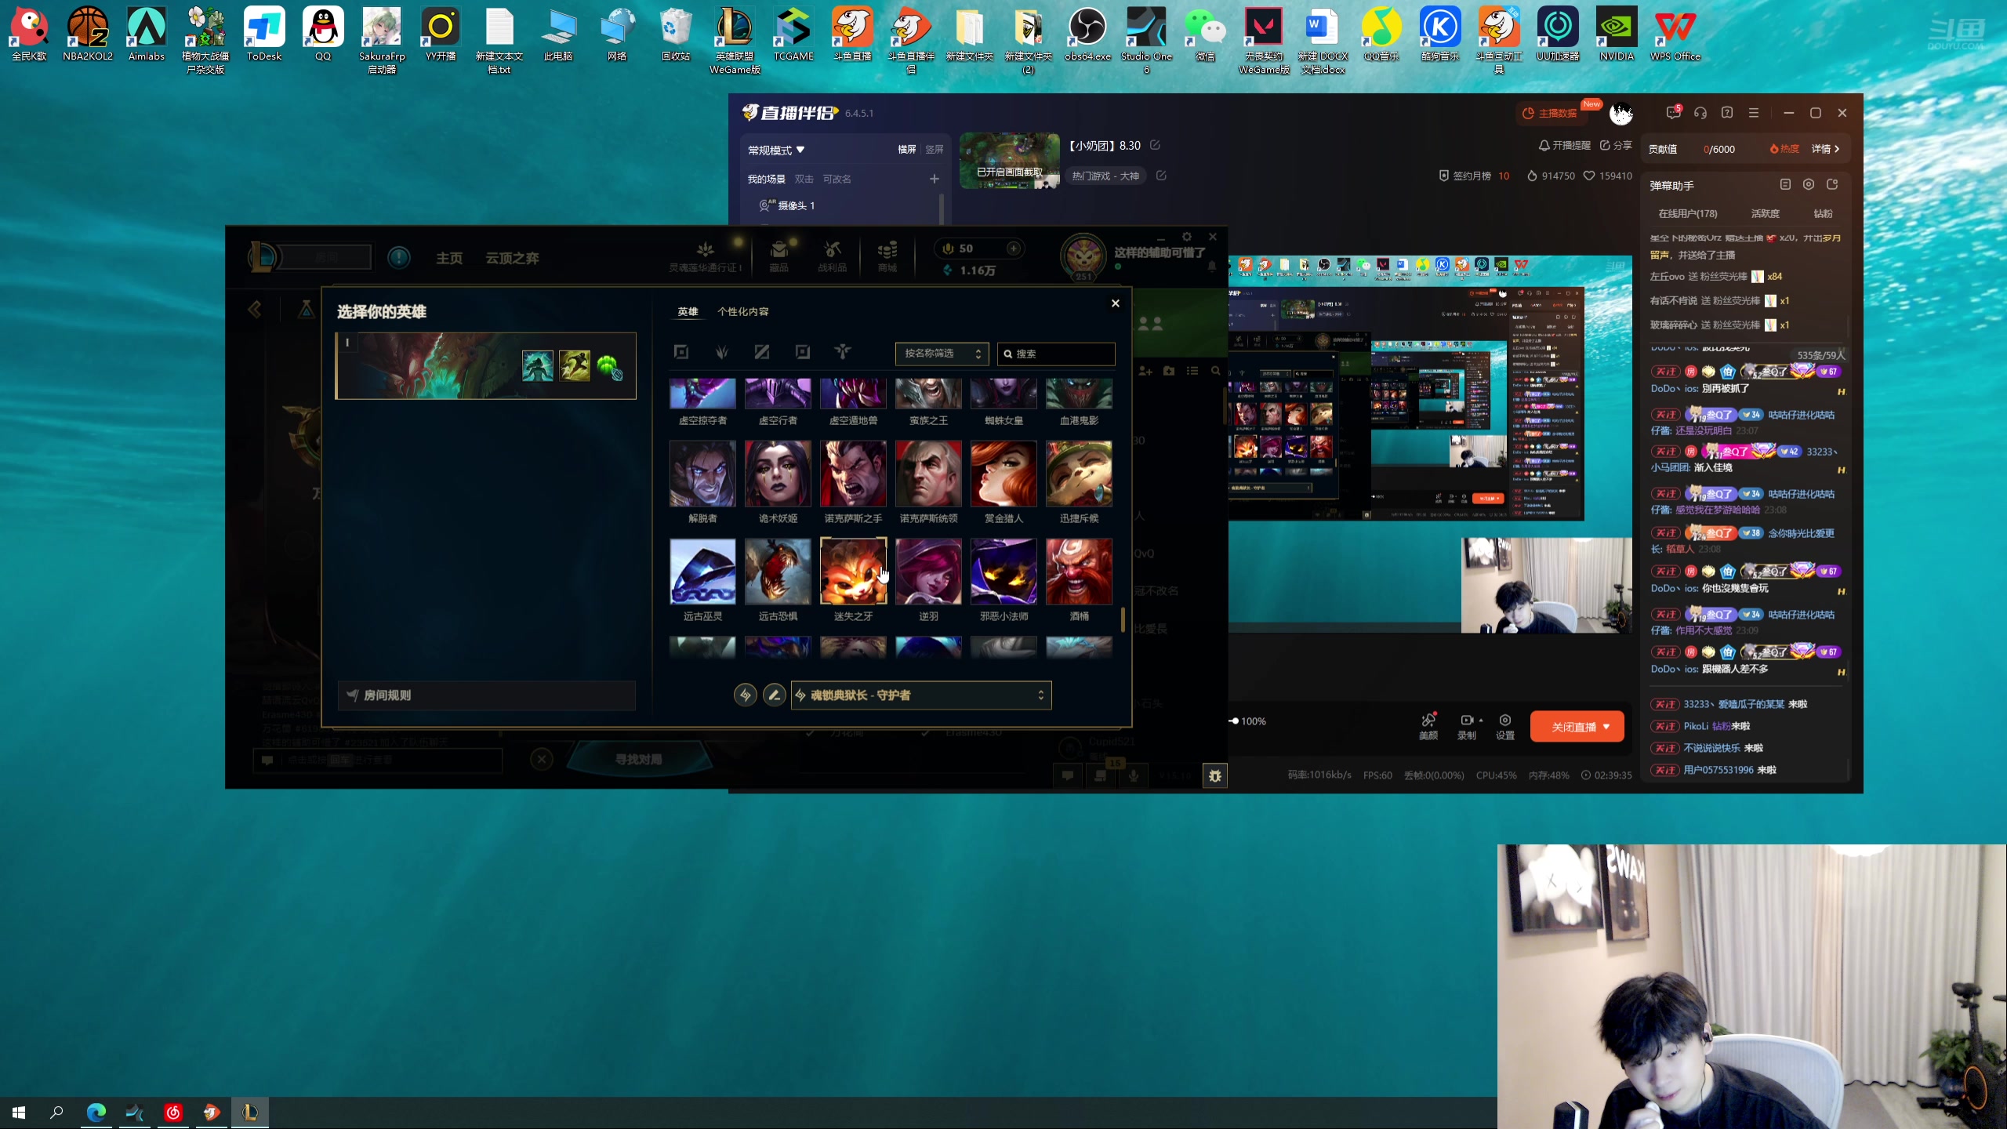Screen dimensions: 2007x1129
Task: Toggle the winged support role filter
Action: pos(843,352)
